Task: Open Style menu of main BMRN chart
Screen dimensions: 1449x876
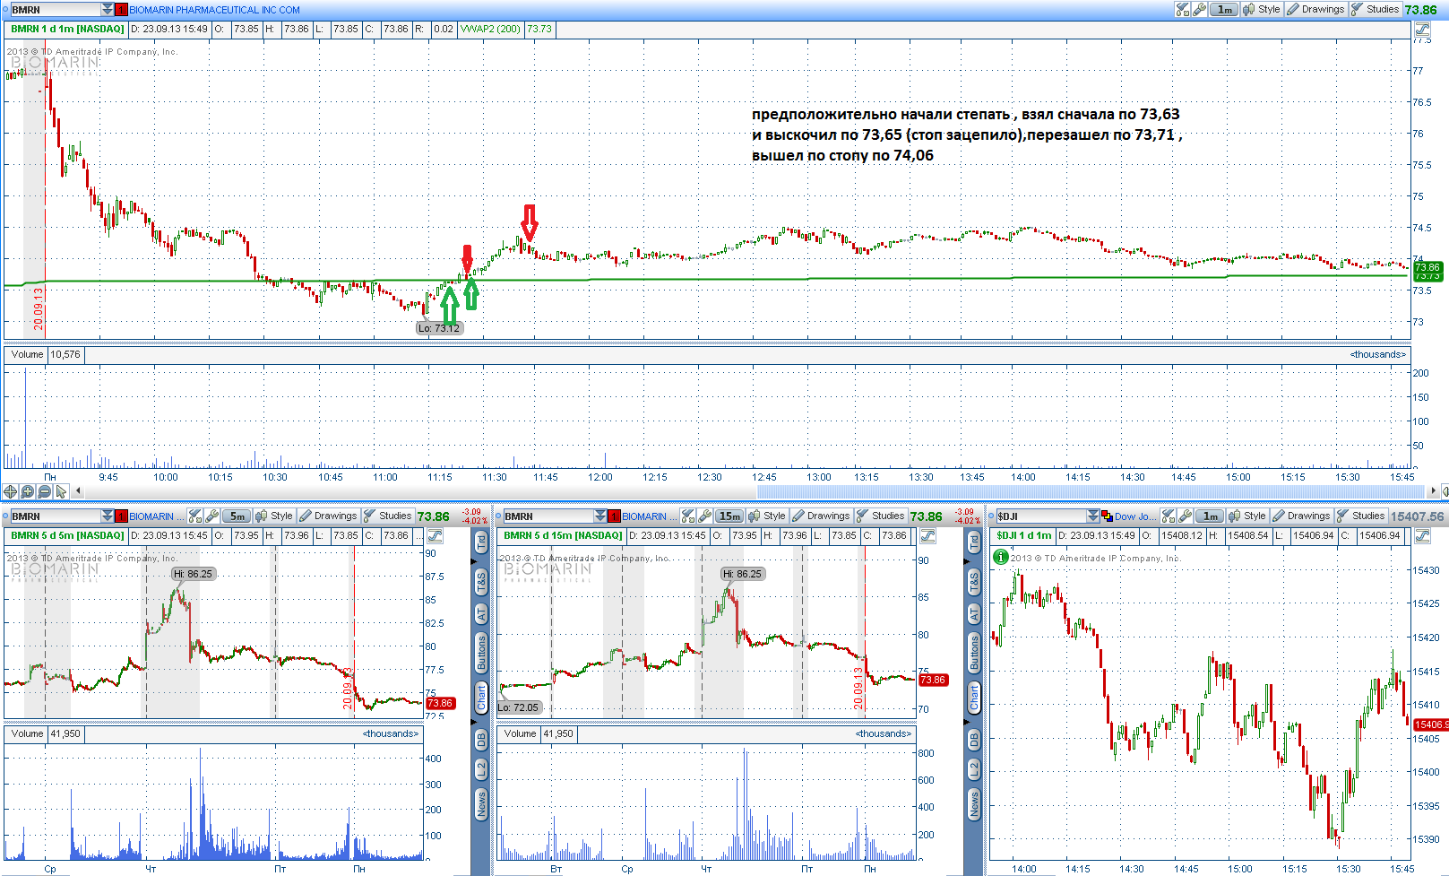Action: [x=1262, y=9]
